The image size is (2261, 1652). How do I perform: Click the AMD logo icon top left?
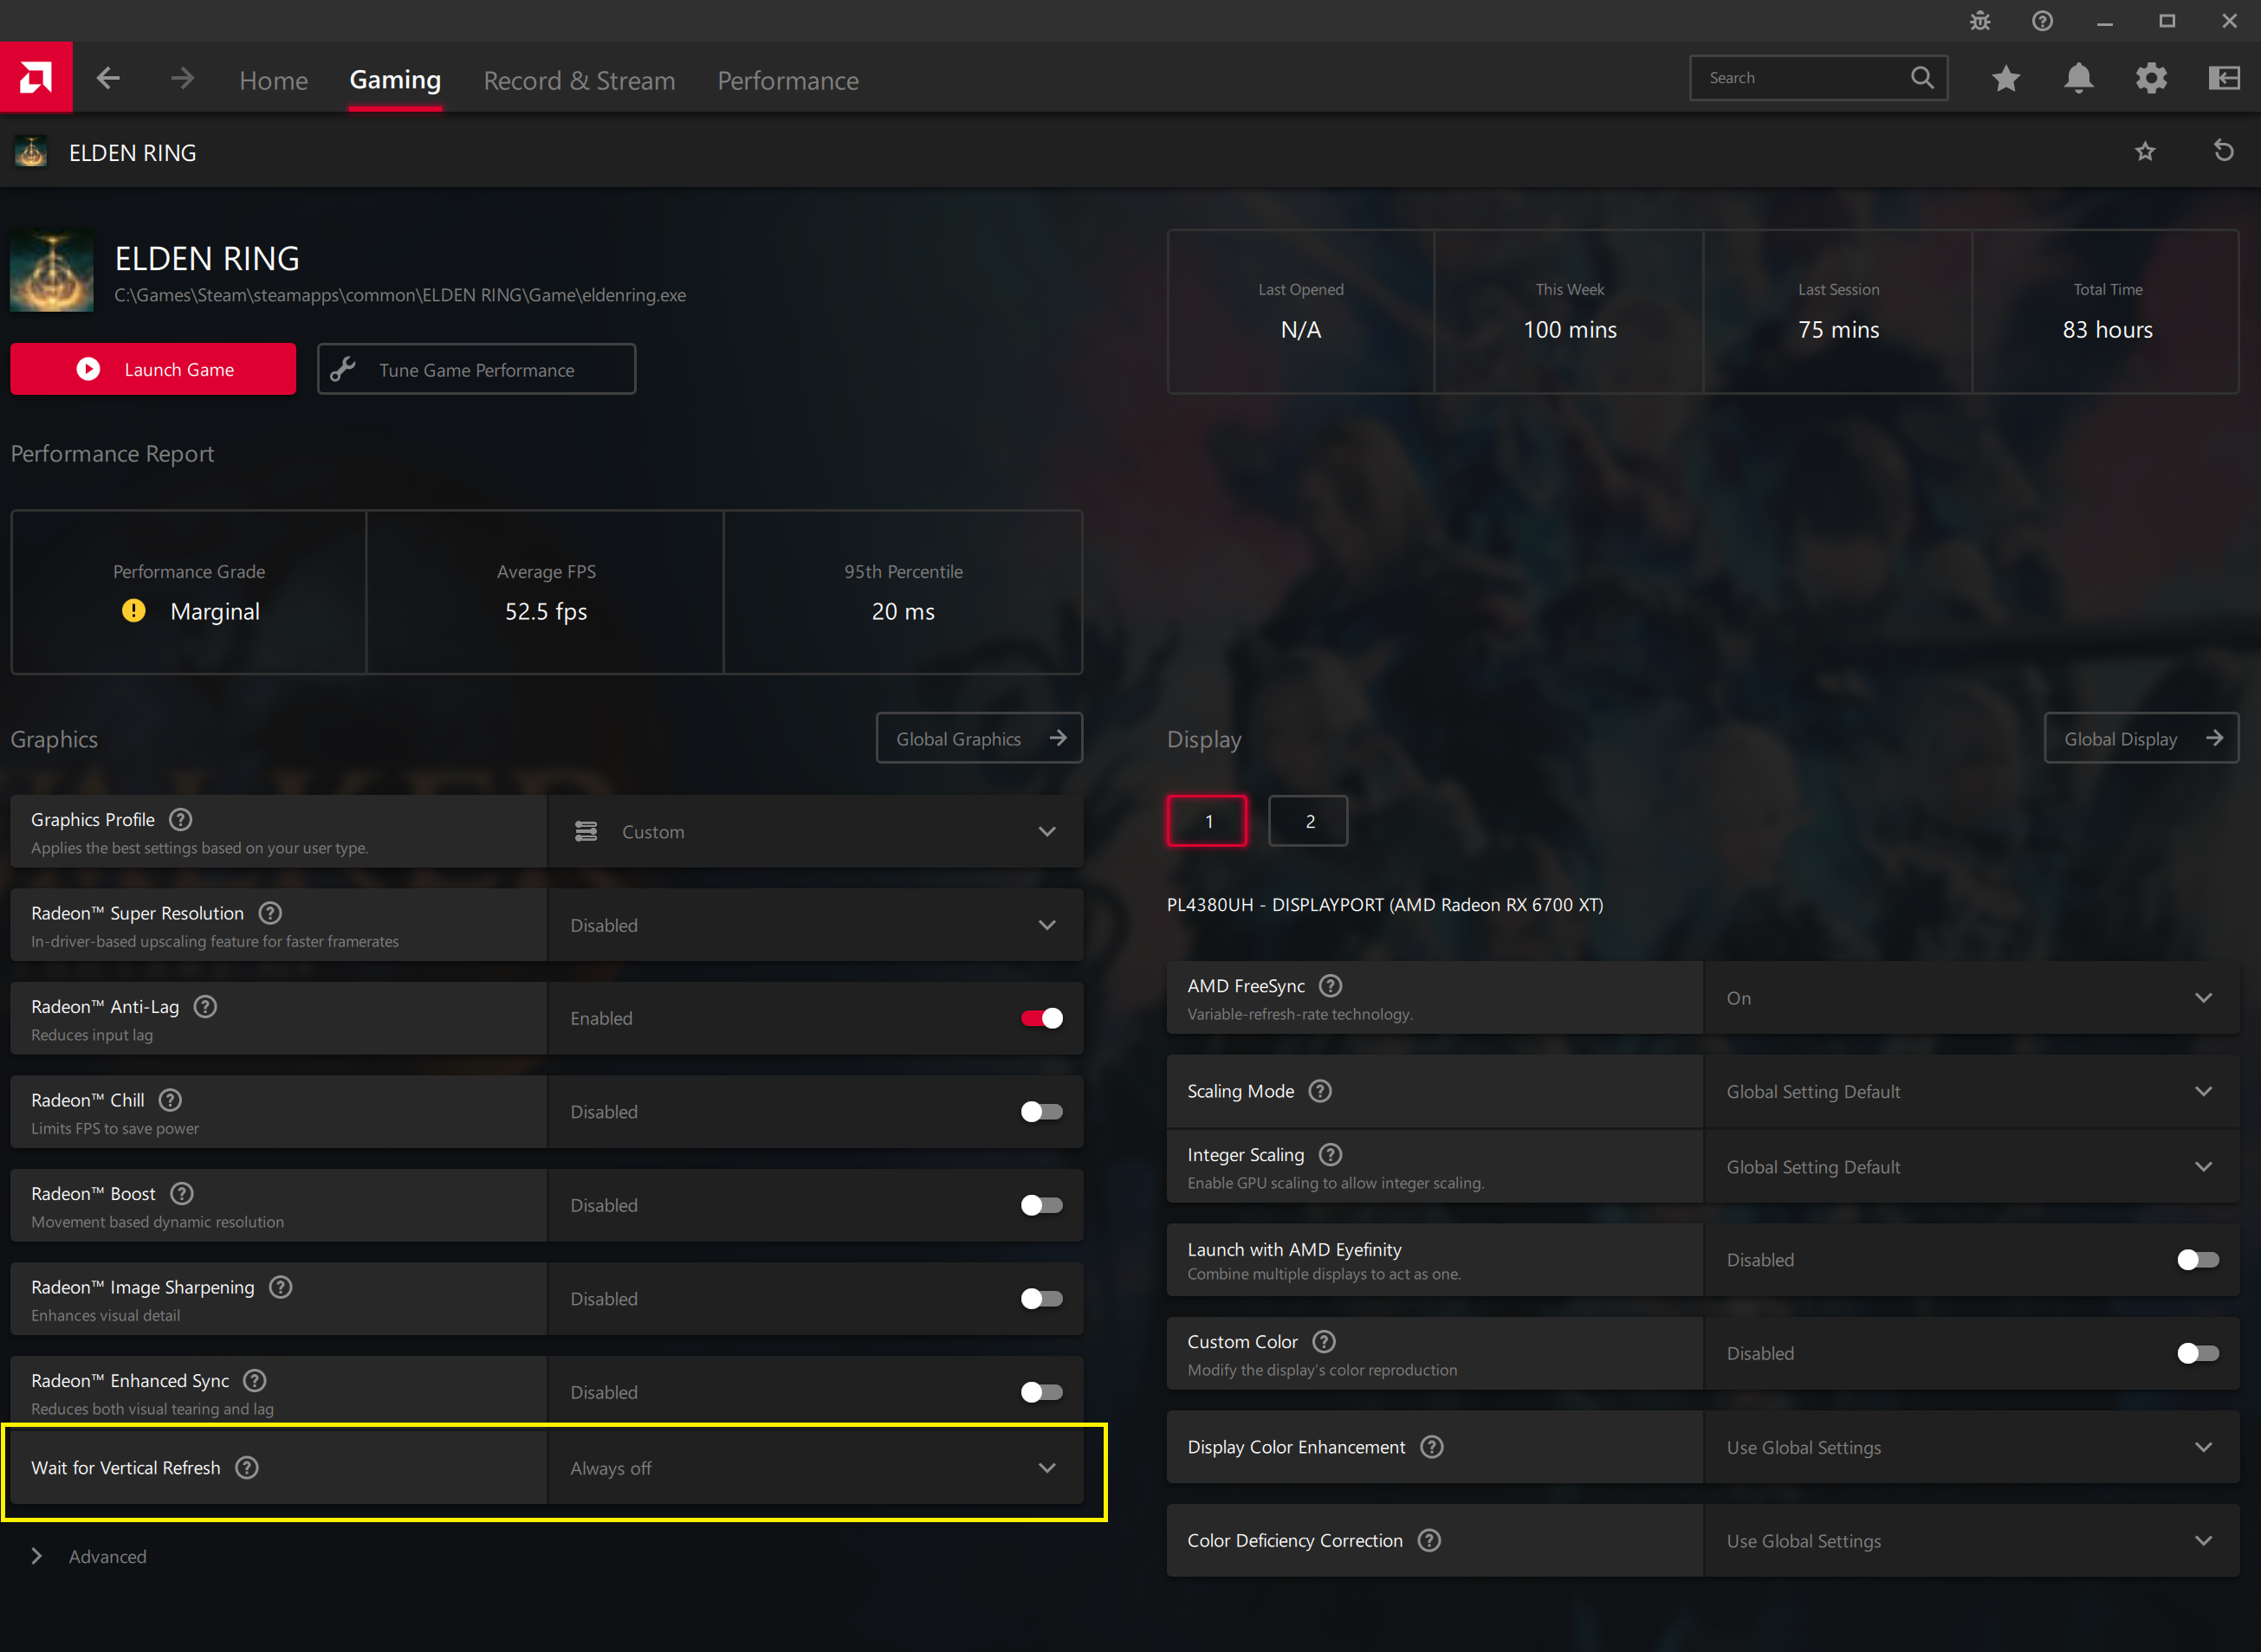pyautogui.click(x=36, y=79)
